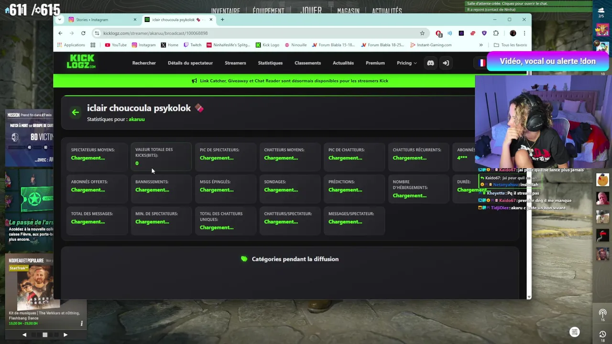Open the Forum Blabla 15-18 bookmark
Image resolution: width=612 pixels, height=344 pixels.
click(x=334, y=45)
